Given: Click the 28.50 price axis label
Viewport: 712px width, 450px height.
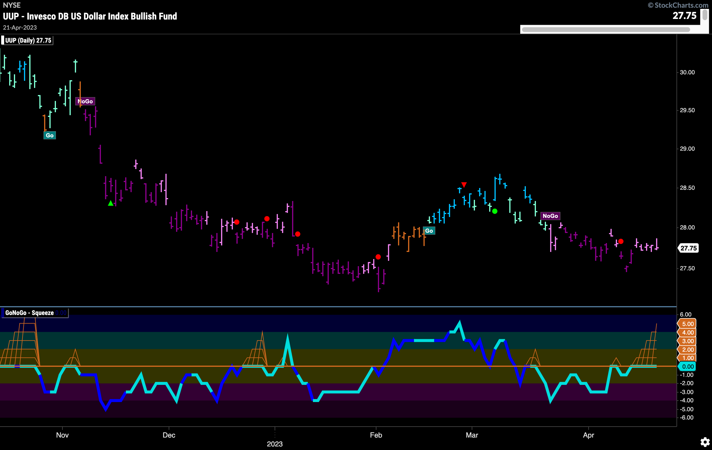Looking at the screenshot, I should tap(687, 188).
